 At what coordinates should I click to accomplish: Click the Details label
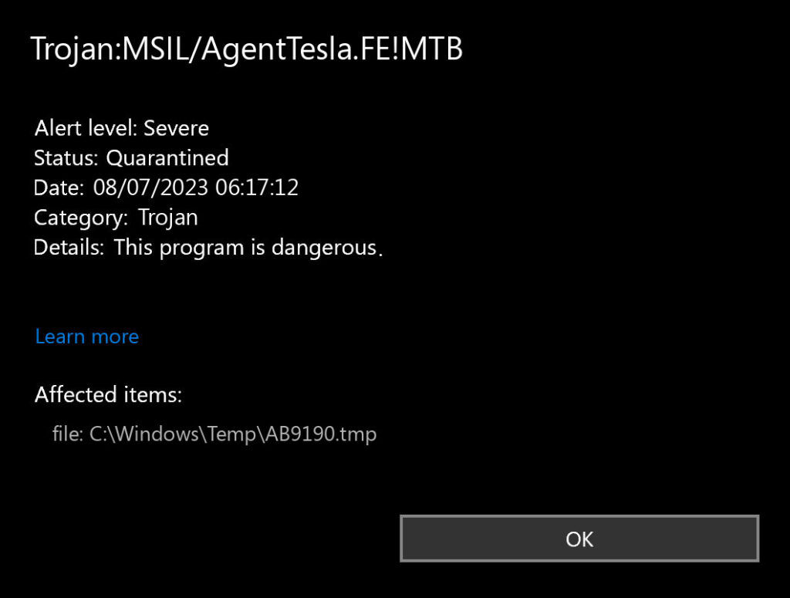pos(69,248)
